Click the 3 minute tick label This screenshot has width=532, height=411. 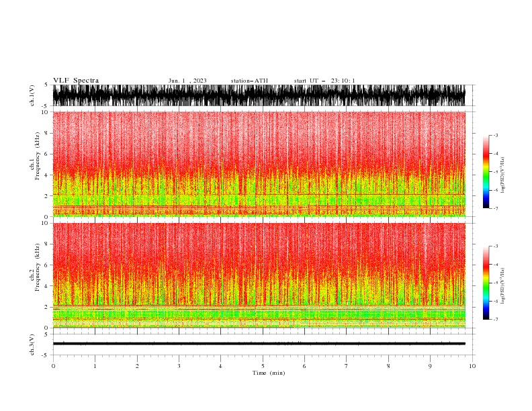179,366
